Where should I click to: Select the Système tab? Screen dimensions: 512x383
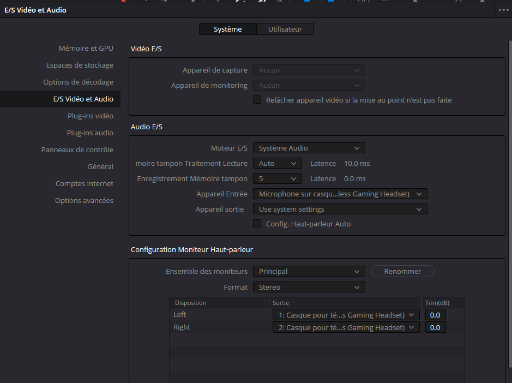click(227, 29)
